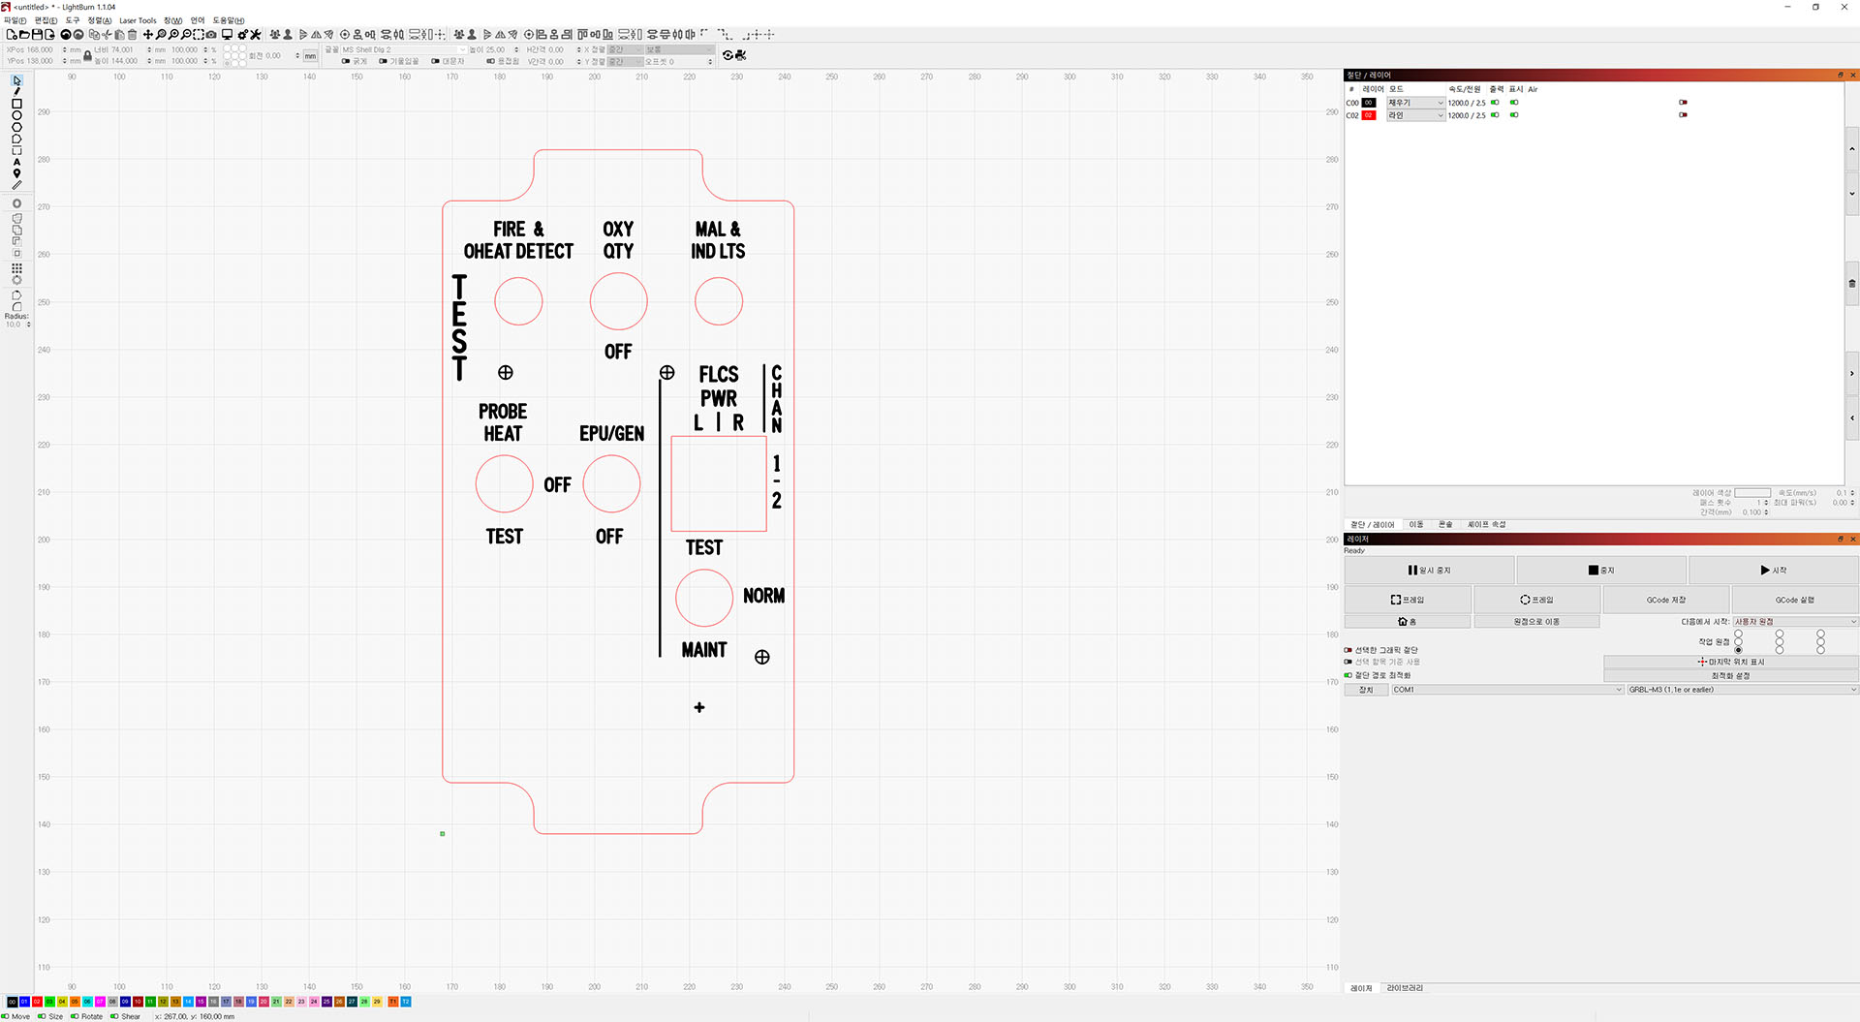Screen dimensions: 1860x1022
Task: Open the Circular Array tool
Action: [16, 280]
